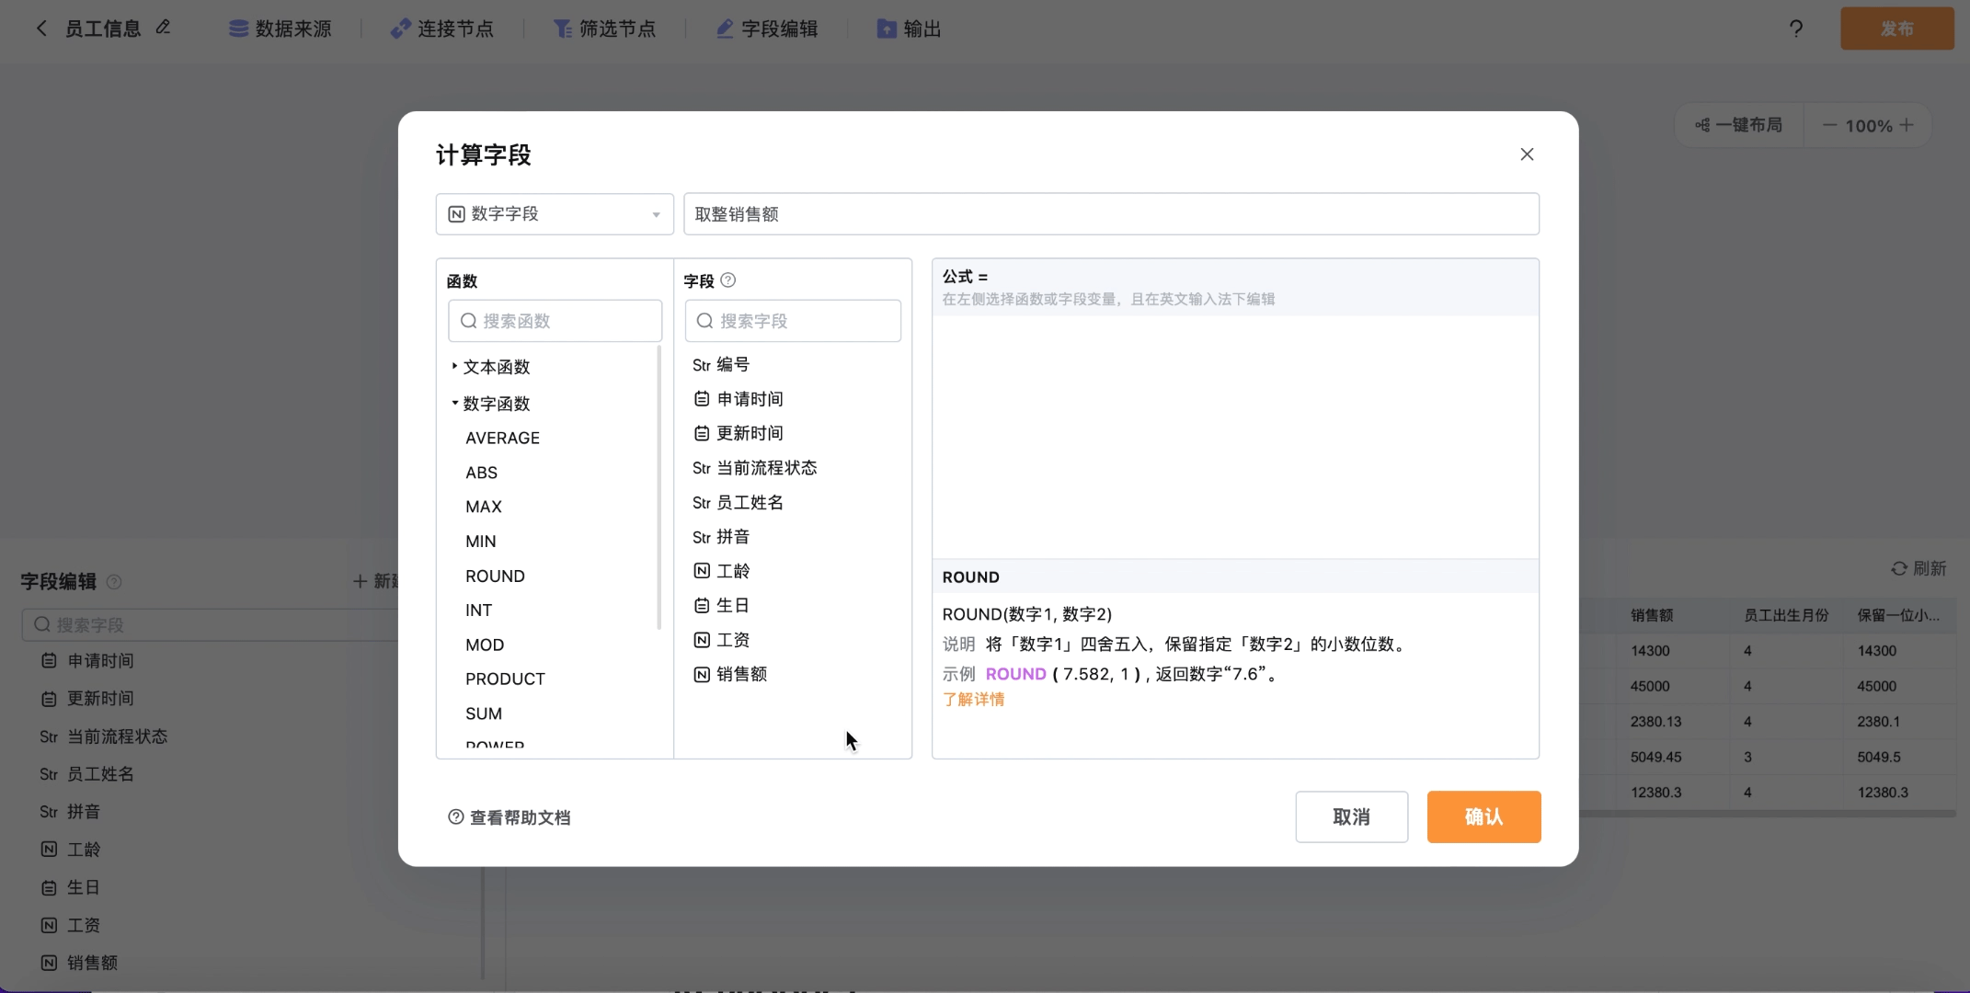
Task: Select the AVERAGE function
Action: [502, 439]
